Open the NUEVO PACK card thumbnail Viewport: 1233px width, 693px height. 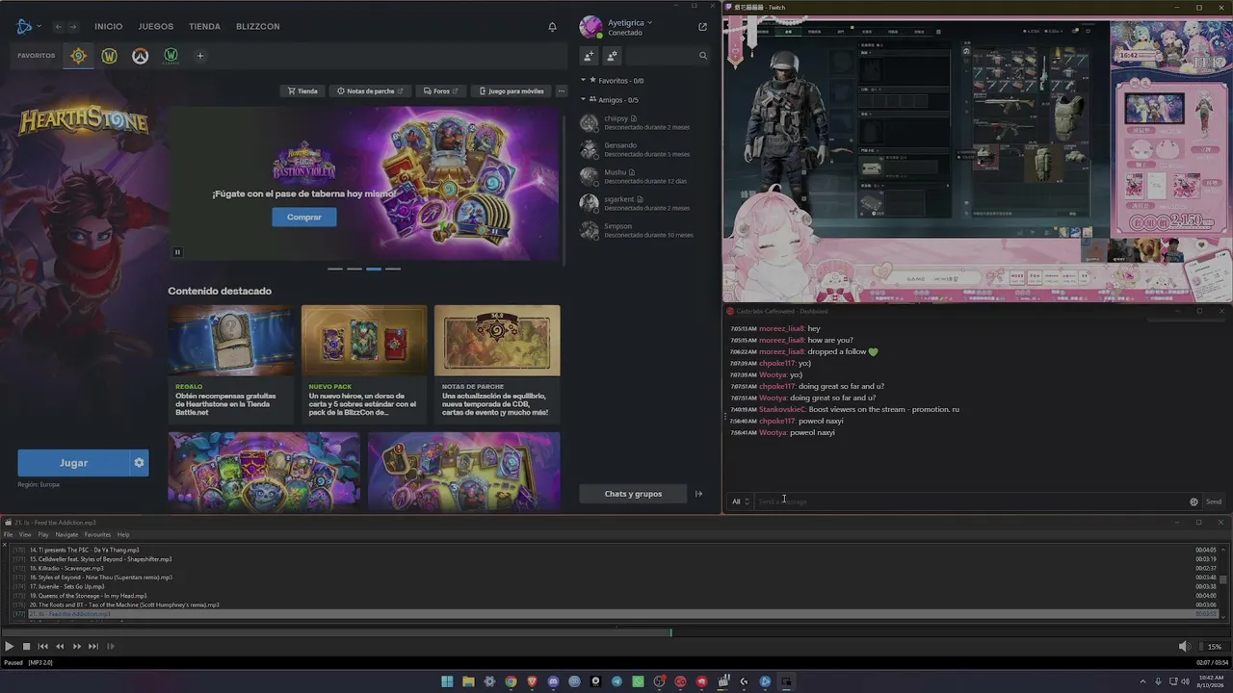[364, 340]
